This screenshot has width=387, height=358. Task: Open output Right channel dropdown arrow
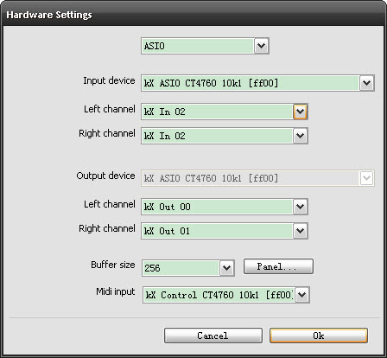pyautogui.click(x=301, y=231)
